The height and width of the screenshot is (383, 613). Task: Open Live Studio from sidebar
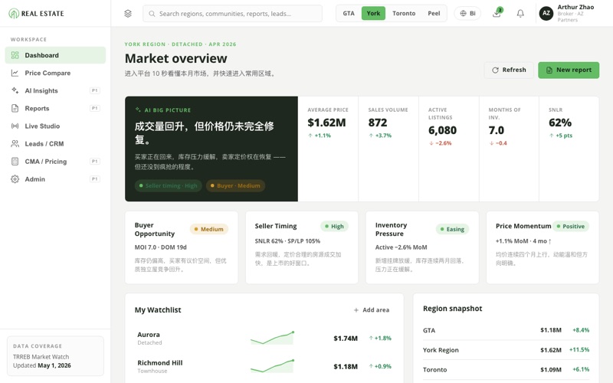click(x=55, y=126)
